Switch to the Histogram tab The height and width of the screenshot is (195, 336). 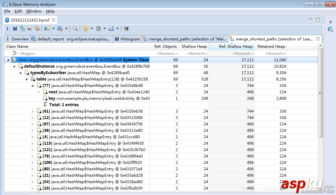(128, 39)
